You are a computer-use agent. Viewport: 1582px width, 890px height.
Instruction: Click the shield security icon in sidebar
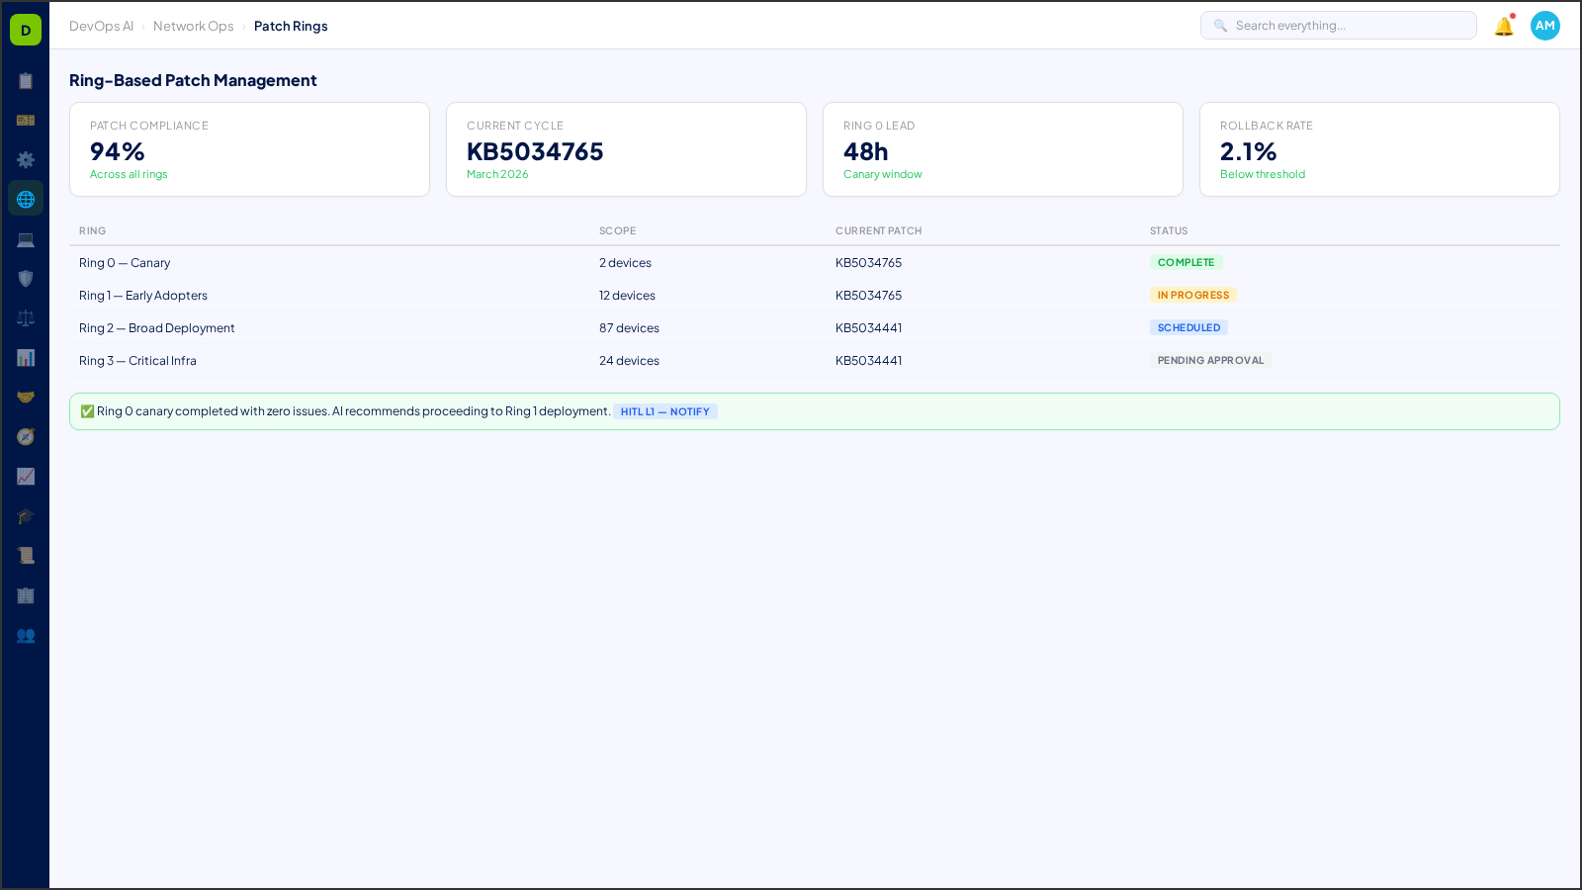(x=26, y=278)
